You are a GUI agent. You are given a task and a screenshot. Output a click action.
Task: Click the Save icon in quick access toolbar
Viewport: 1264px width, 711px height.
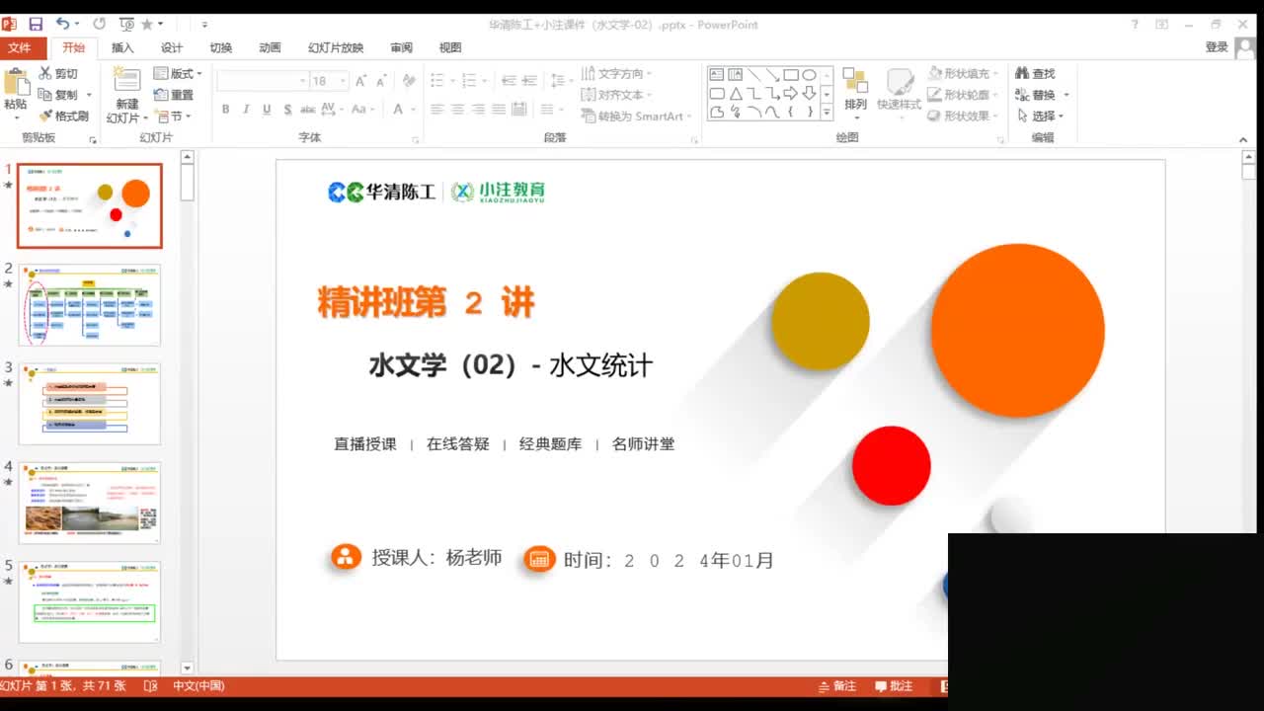tap(36, 24)
